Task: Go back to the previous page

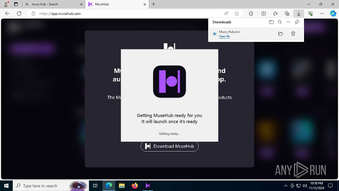Action: point(7,14)
